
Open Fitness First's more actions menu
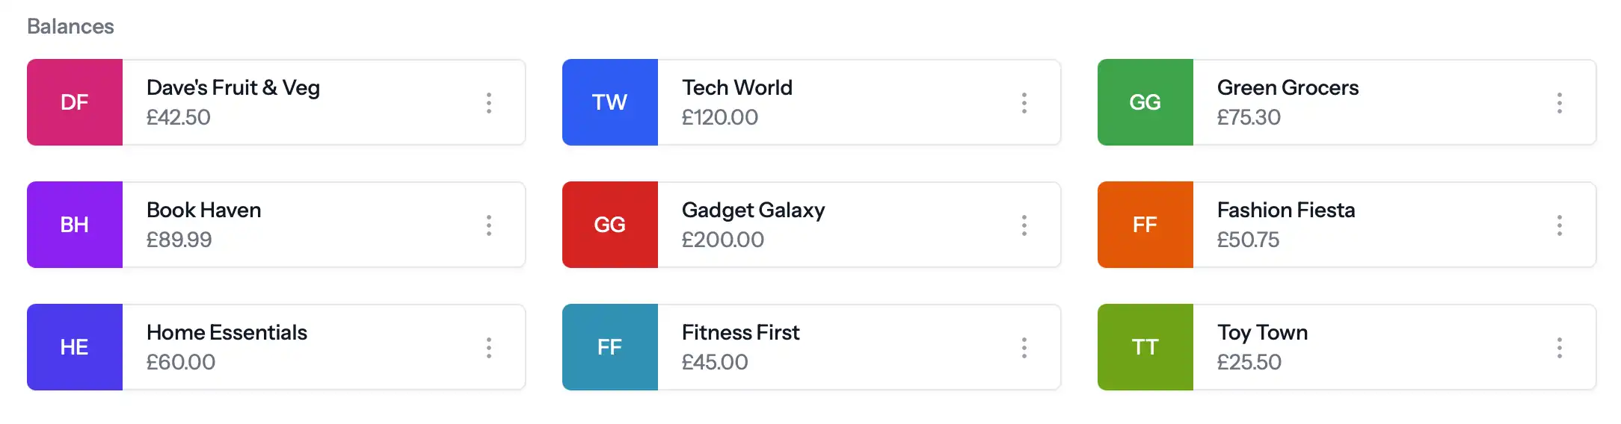click(1024, 347)
